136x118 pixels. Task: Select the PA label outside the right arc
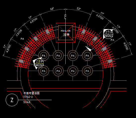pyautogui.click(x=112, y=40)
